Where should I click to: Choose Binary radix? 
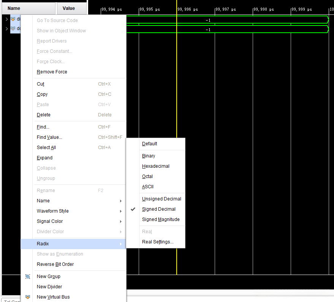click(x=156, y=156)
